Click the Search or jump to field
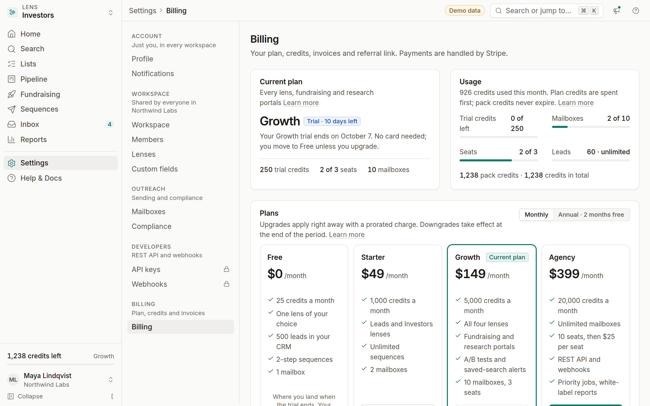 (547, 11)
